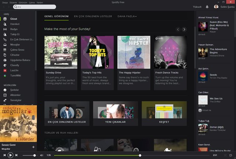Open Albümler in your music
This screenshot has width=236, height=159.
15,95
